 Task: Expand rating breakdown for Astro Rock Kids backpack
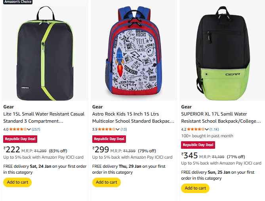tap(118, 129)
